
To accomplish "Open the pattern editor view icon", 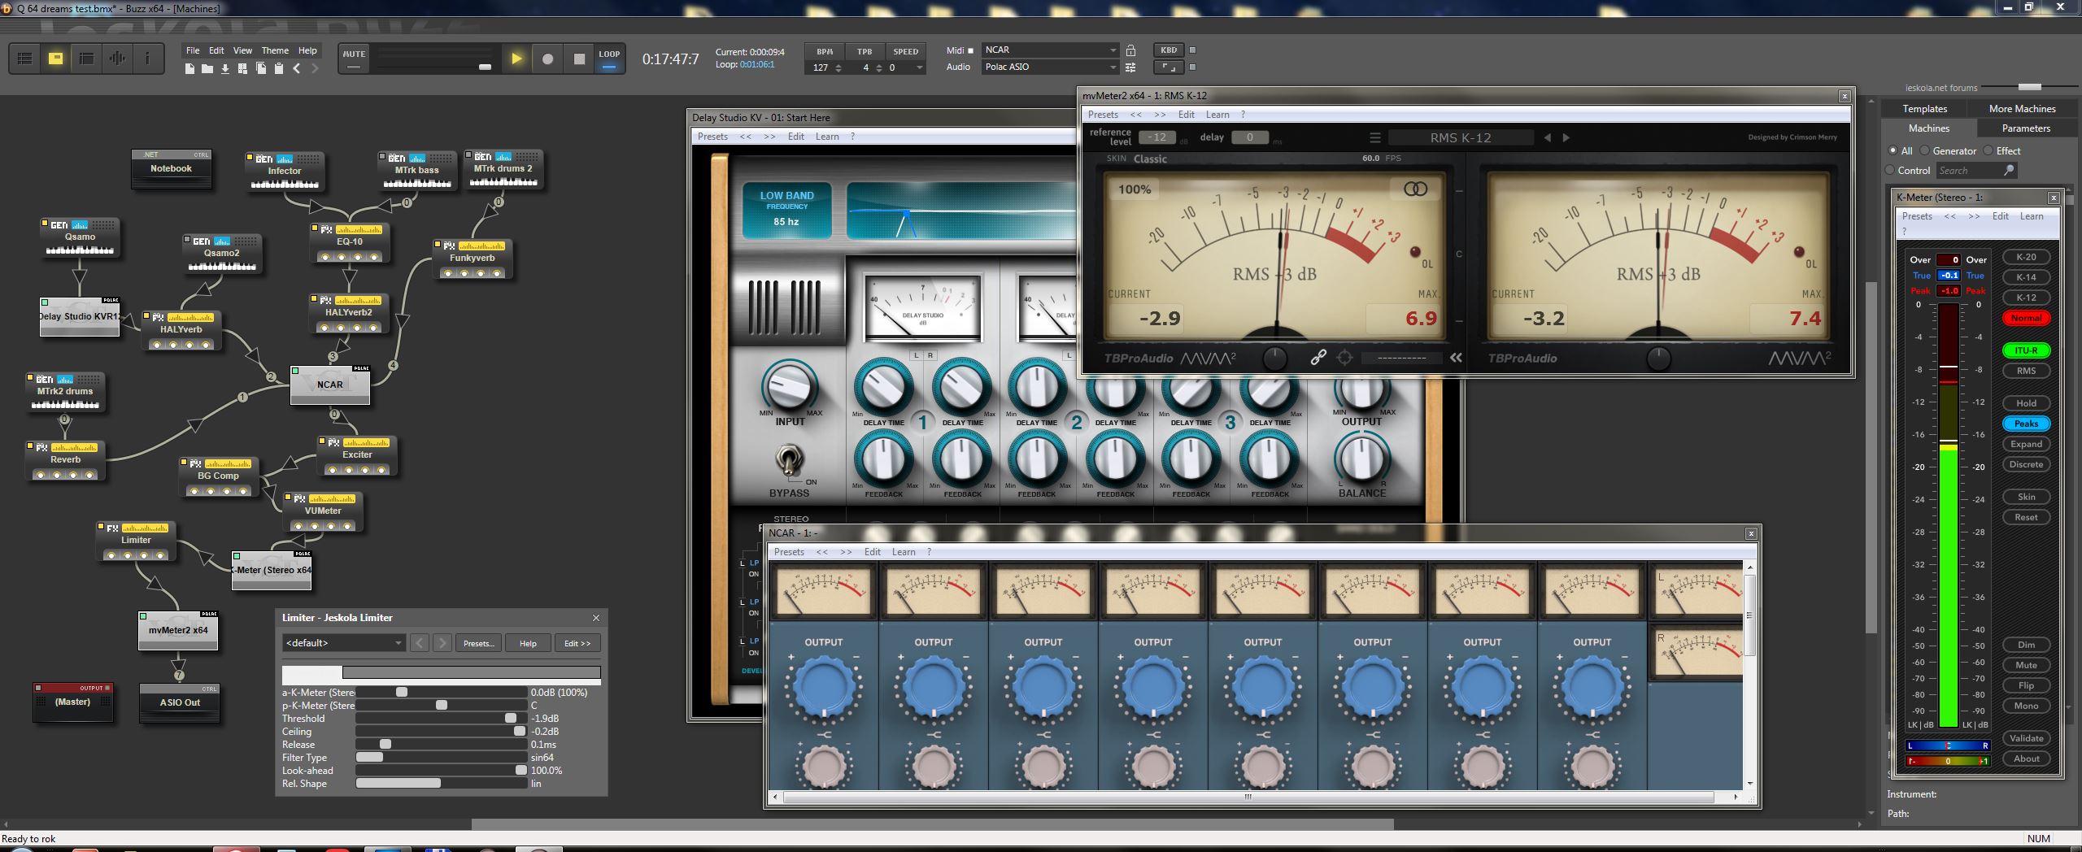I will pyautogui.click(x=24, y=59).
